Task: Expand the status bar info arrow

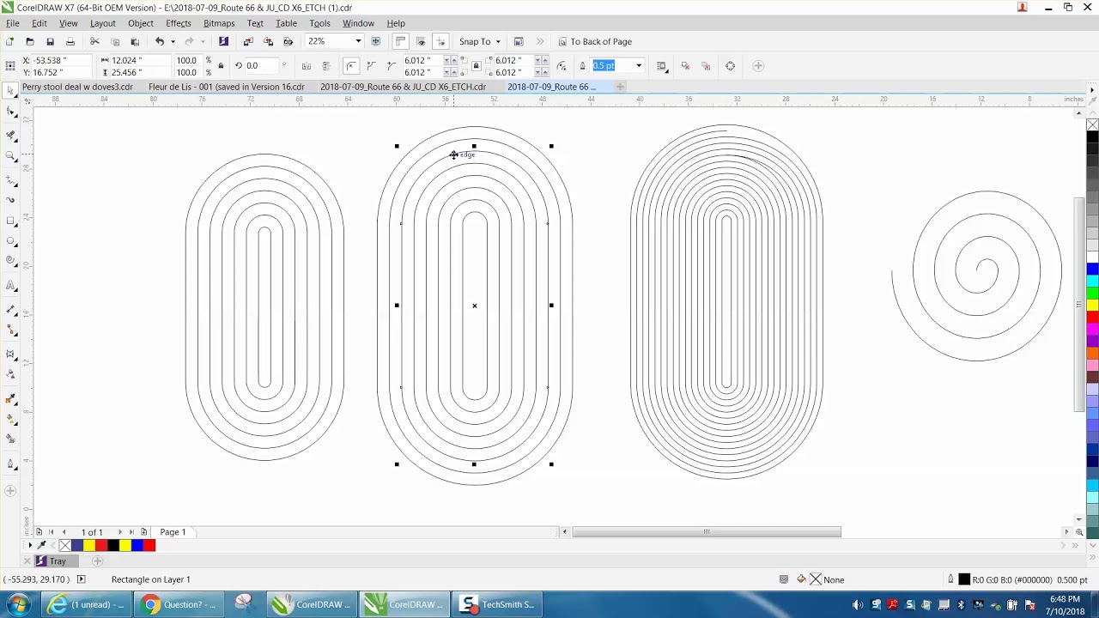Action: (82, 579)
